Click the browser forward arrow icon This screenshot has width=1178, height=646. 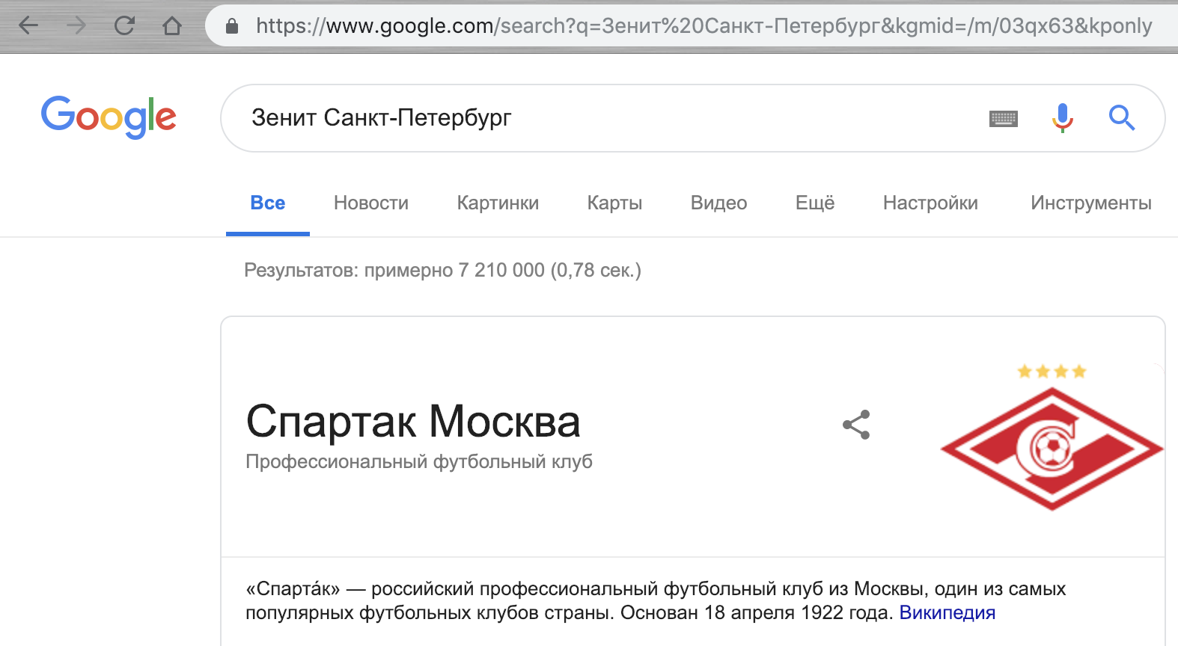[76, 25]
